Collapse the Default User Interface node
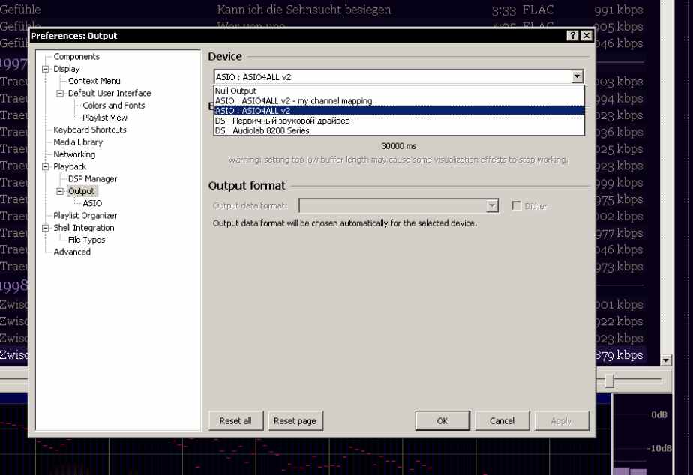Viewport: 693px width, 475px height. [x=61, y=94]
